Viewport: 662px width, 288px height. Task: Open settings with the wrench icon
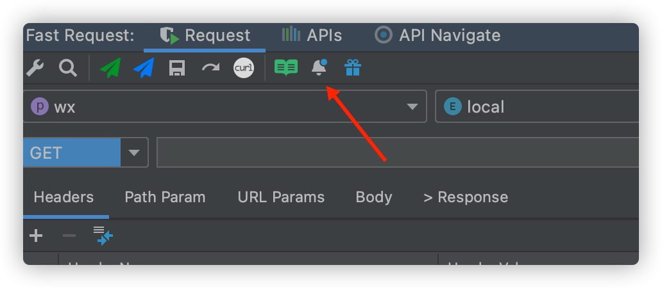[35, 67]
